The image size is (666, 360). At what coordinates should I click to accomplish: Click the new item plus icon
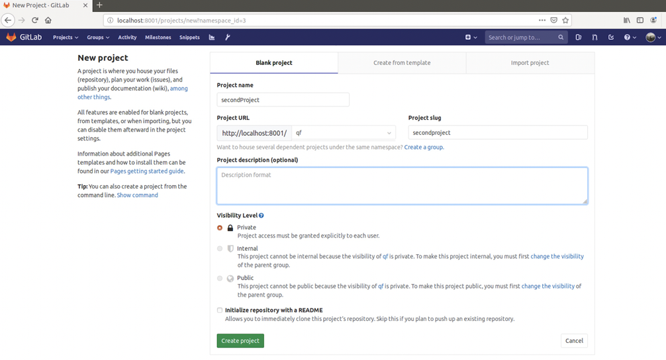pos(468,37)
